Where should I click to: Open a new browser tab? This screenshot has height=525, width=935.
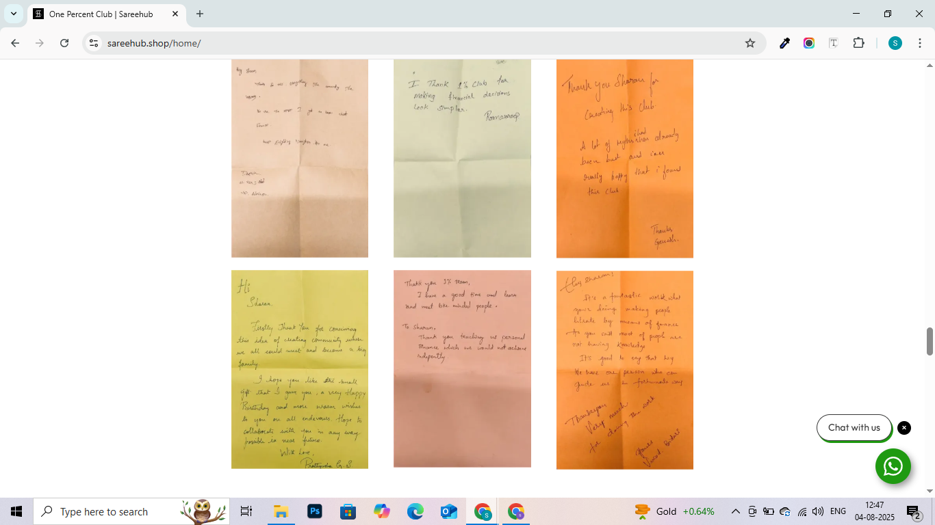(x=200, y=14)
